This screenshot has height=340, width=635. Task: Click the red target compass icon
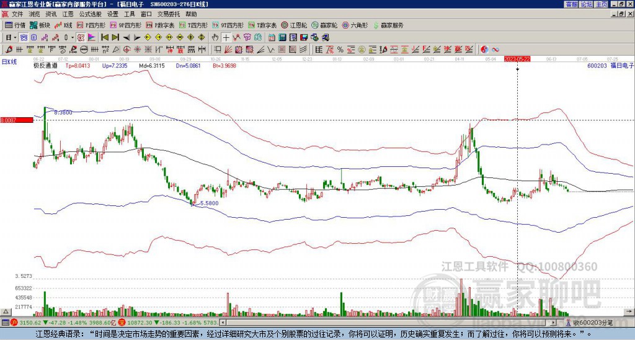pos(127,50)
